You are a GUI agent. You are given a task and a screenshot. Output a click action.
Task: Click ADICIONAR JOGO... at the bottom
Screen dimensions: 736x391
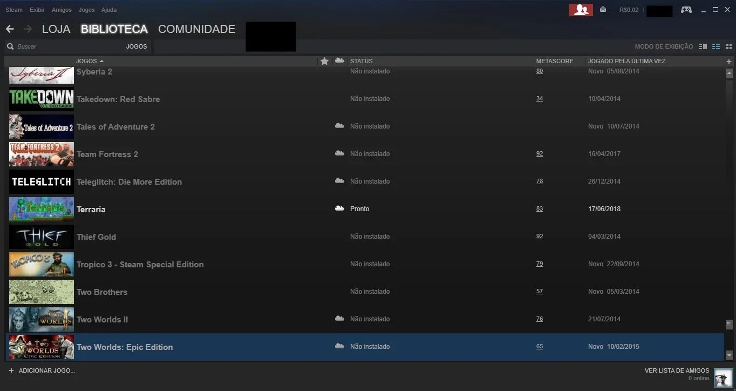coord(42,370)
